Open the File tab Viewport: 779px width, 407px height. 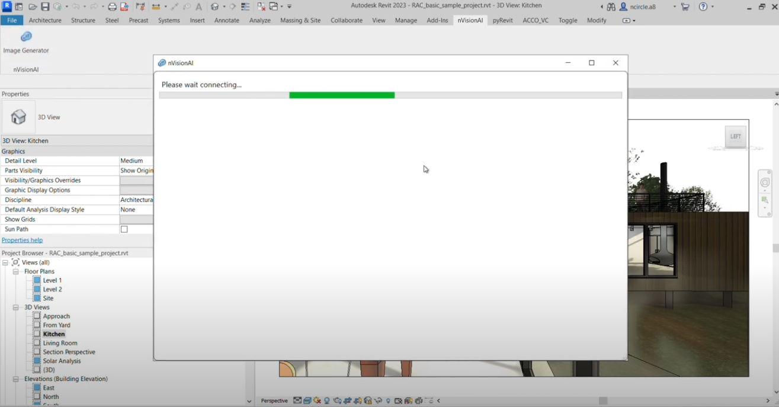[x=12, y=20]
